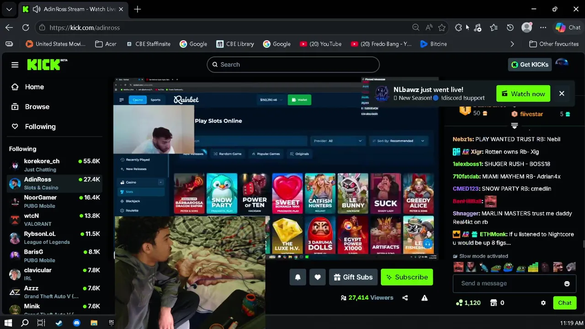Bookmark this page with star icon
The image size is (585, 329).
pyautogui.click(x=441, y=27)
